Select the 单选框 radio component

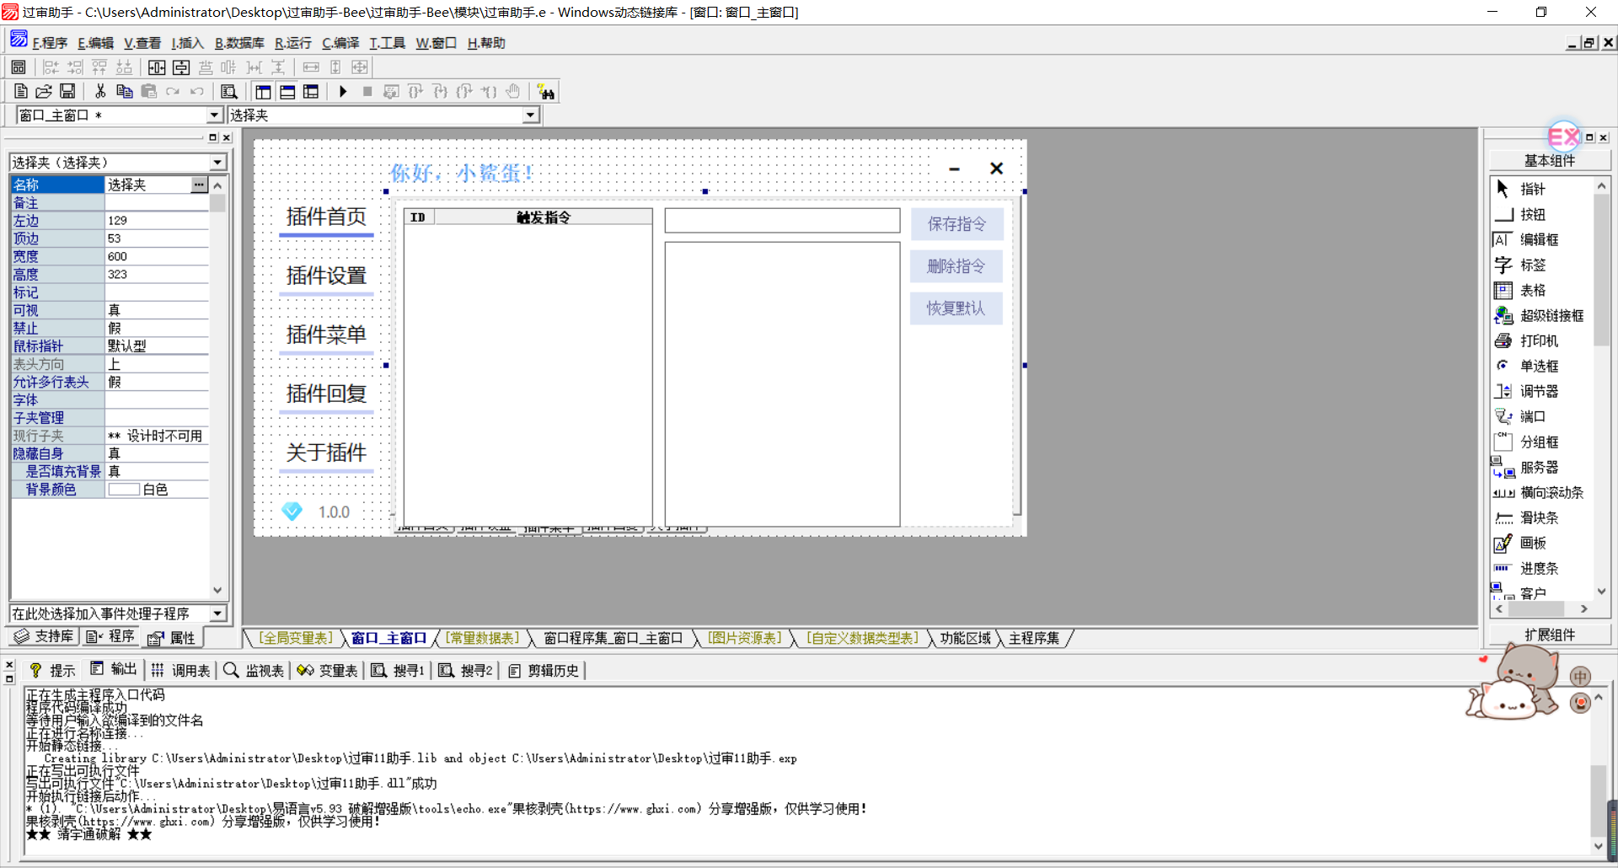1538,367
